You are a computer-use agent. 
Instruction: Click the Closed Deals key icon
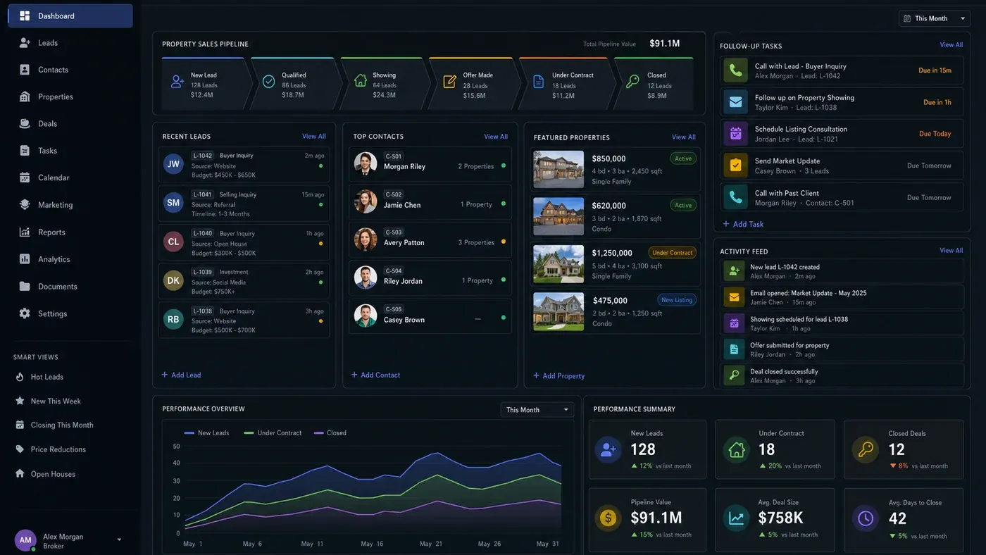(865, 450)
